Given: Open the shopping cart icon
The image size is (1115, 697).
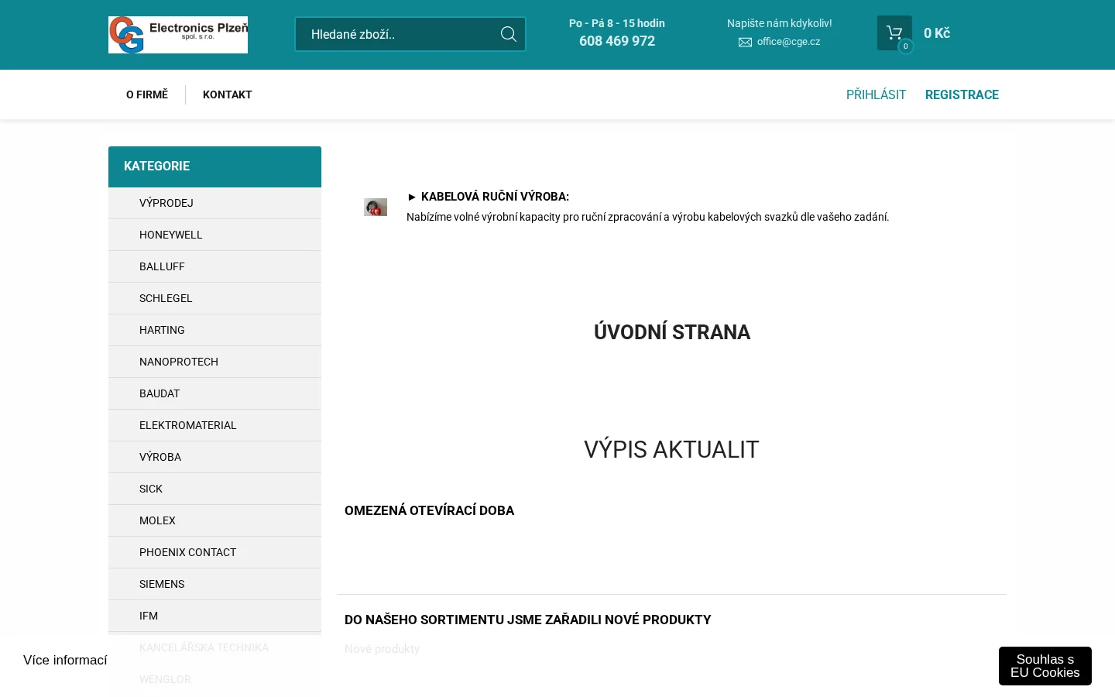Looking at the screenshot, I should pyautogui.click(x=894, y=33).
